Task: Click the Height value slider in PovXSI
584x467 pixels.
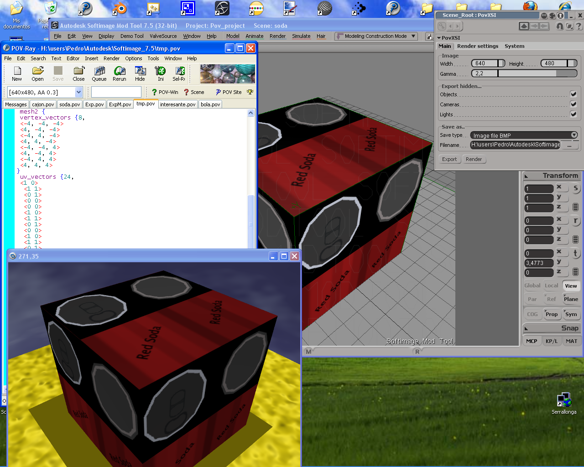Action: pyautogui.click(x=559, y=63)
